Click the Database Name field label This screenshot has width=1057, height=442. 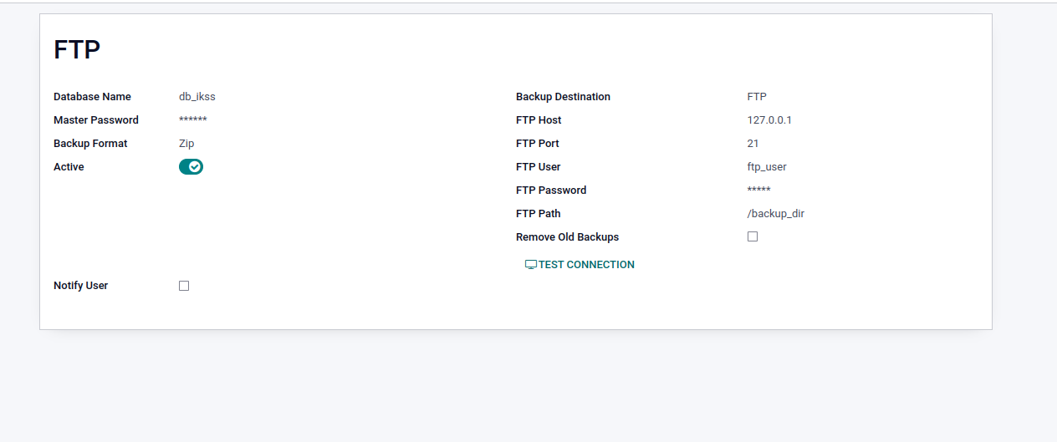[92, 97]
